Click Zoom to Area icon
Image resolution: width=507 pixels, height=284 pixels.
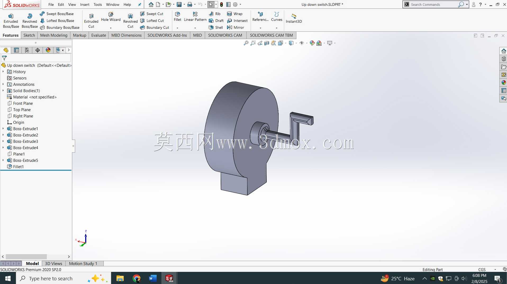[253, 43]
